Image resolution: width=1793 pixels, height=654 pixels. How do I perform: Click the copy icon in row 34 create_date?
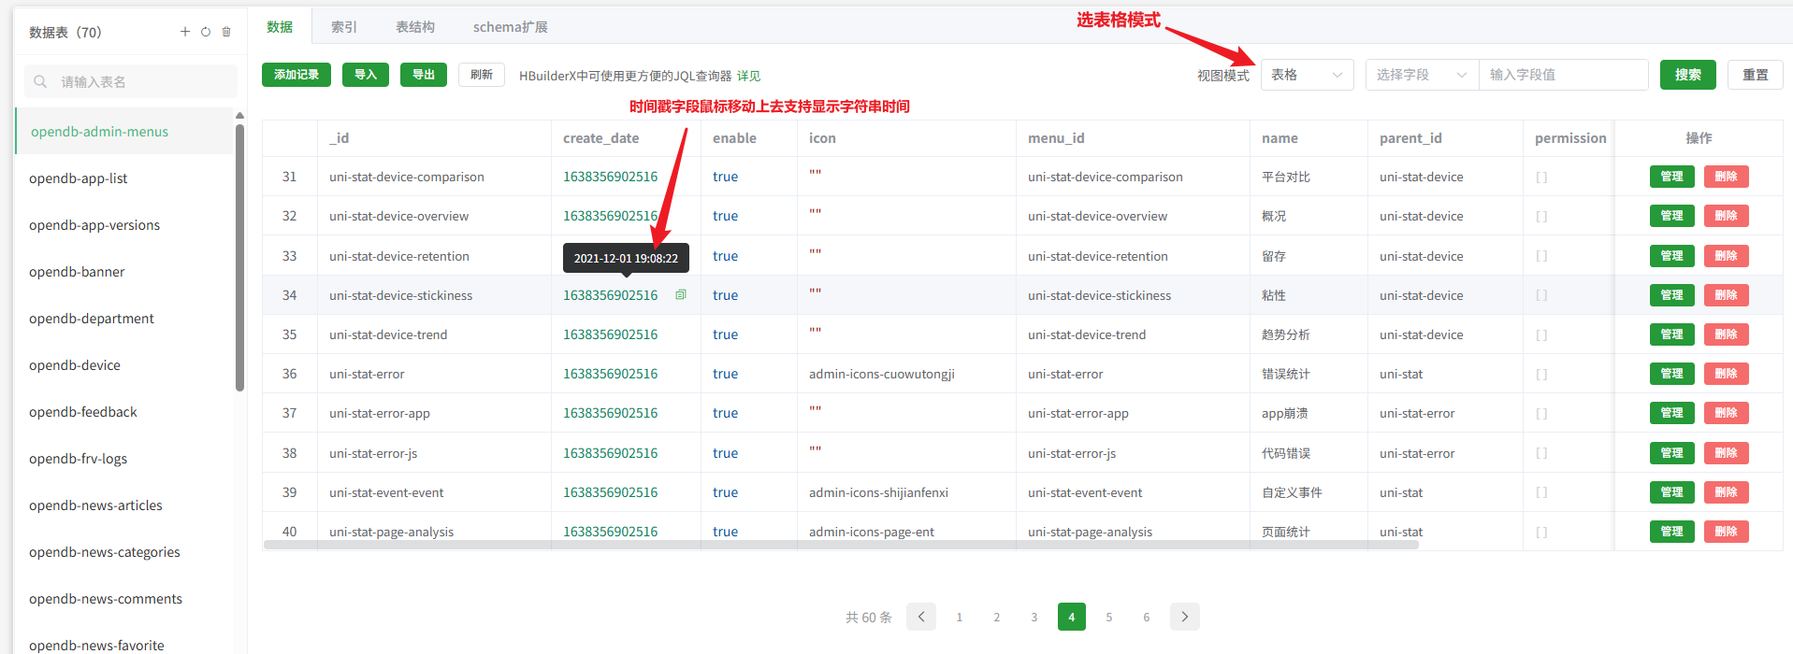tap(681, 294)
